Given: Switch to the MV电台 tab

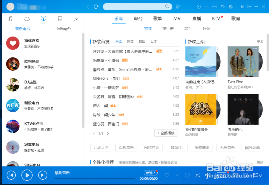Looking at the screenshot, I should tap(64, 29).
